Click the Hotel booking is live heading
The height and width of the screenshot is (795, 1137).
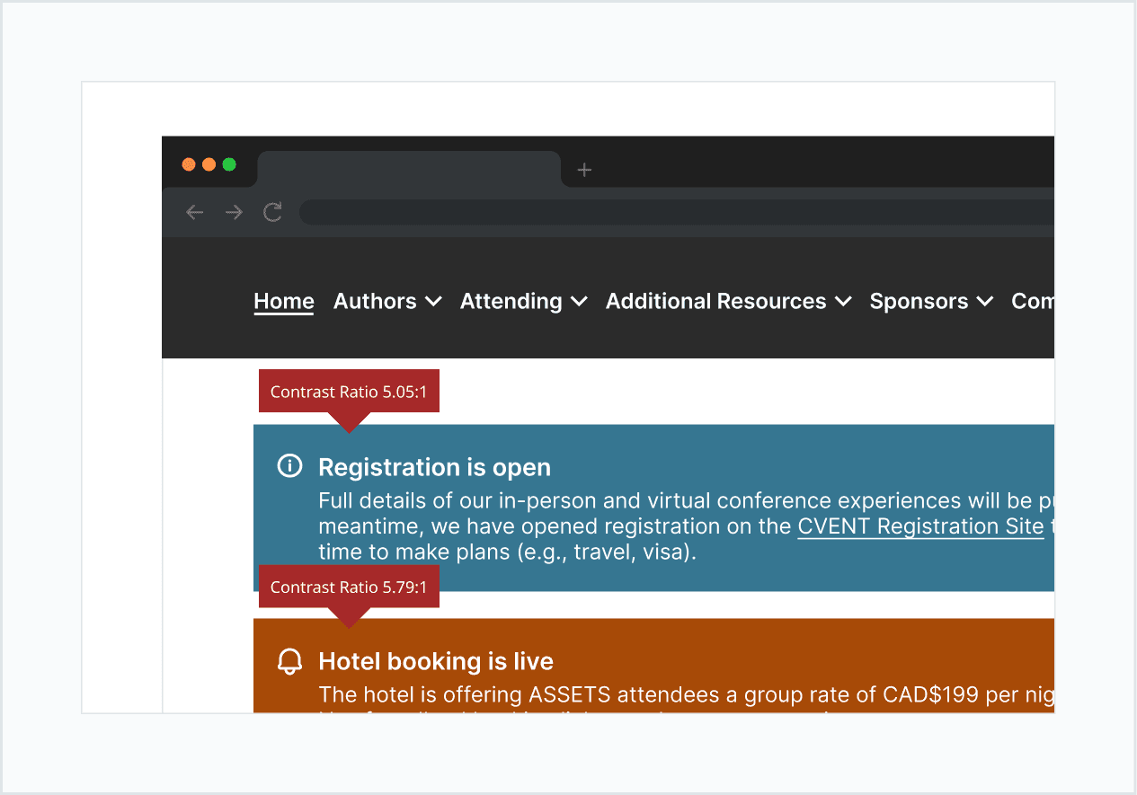(x=436, y=662)
